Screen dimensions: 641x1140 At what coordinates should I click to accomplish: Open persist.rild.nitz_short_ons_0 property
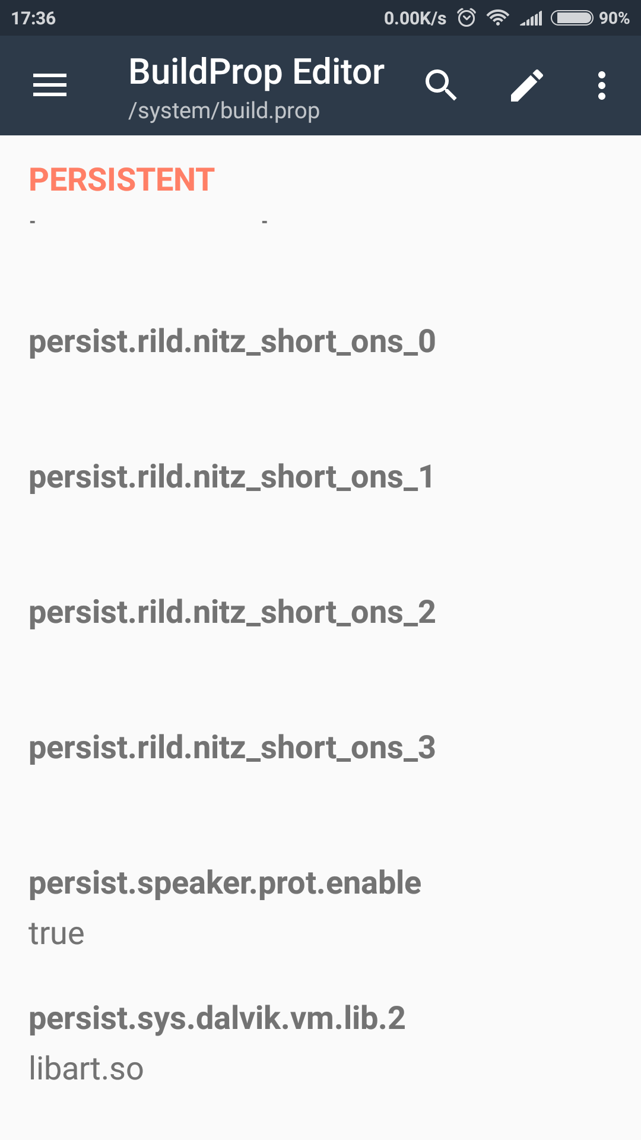click(x=232, y=342)
